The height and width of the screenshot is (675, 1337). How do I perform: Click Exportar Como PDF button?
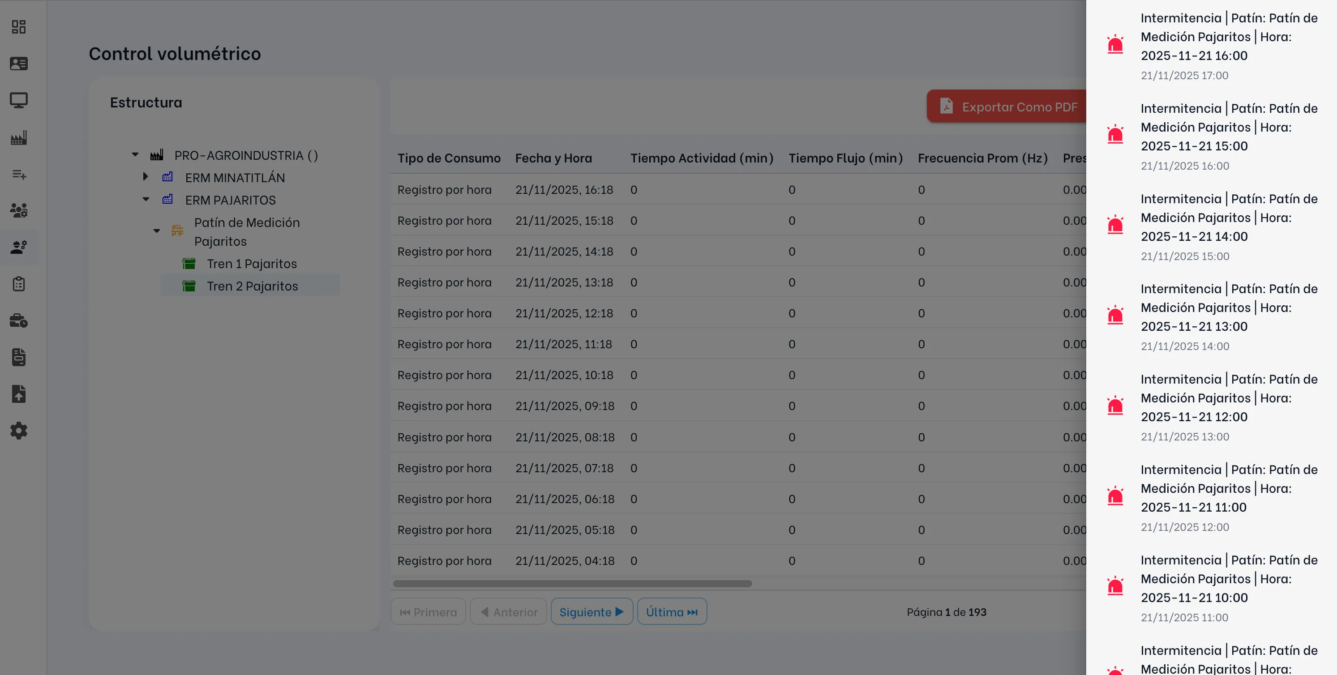[x=1007, y=107]
